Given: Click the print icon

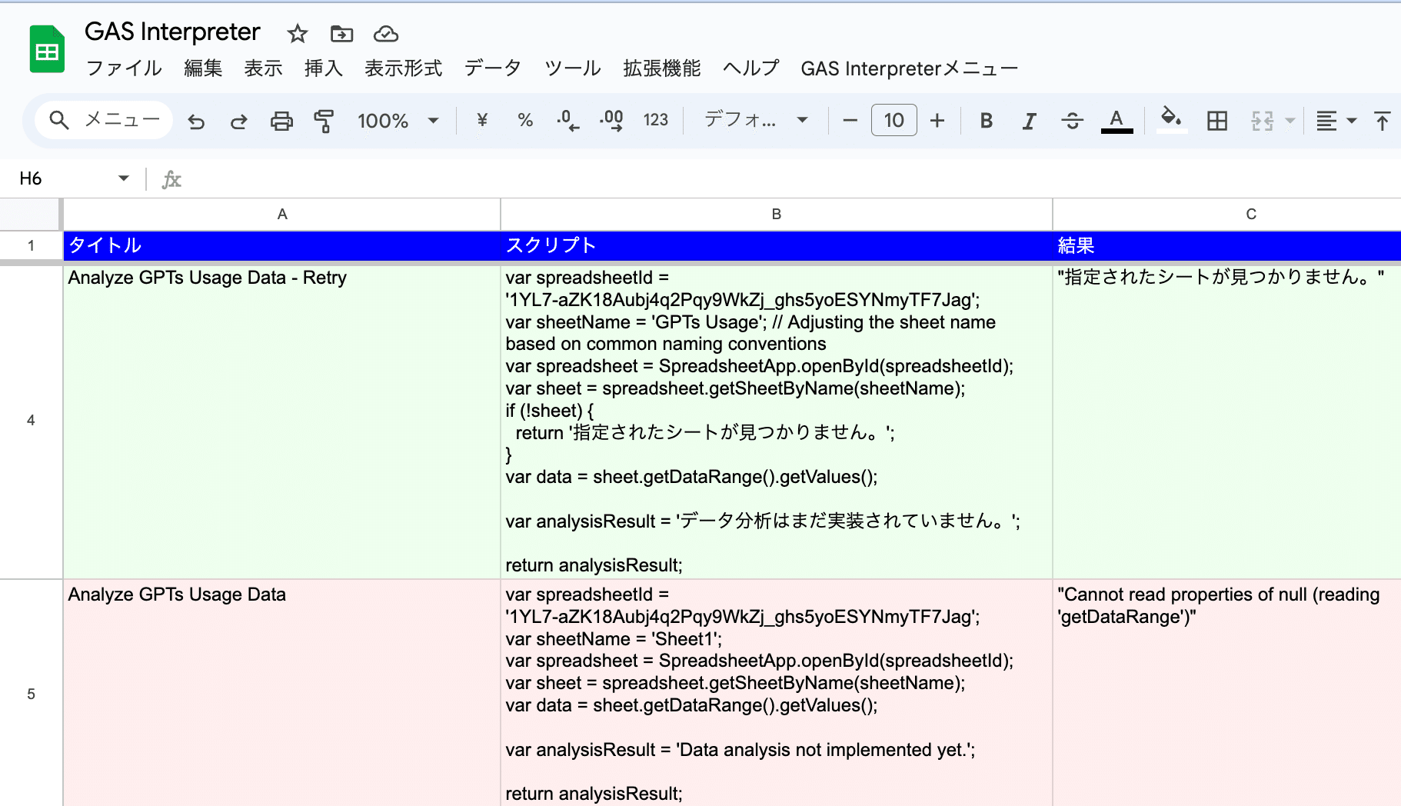Looking at the screenshot, I should 281,121.
